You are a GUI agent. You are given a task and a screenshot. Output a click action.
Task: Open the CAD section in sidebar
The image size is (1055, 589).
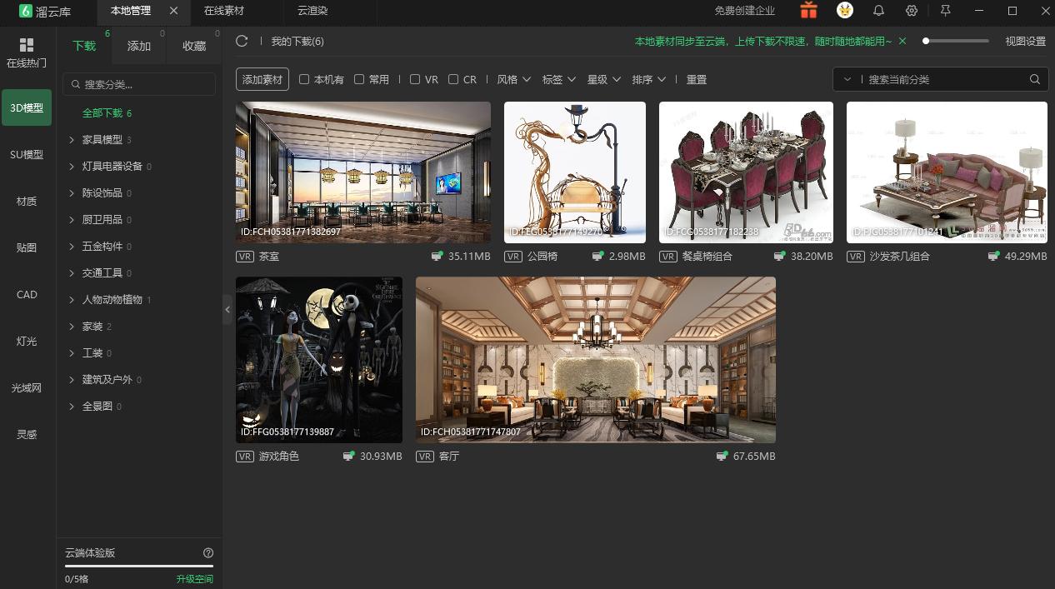tap(26, 294)
